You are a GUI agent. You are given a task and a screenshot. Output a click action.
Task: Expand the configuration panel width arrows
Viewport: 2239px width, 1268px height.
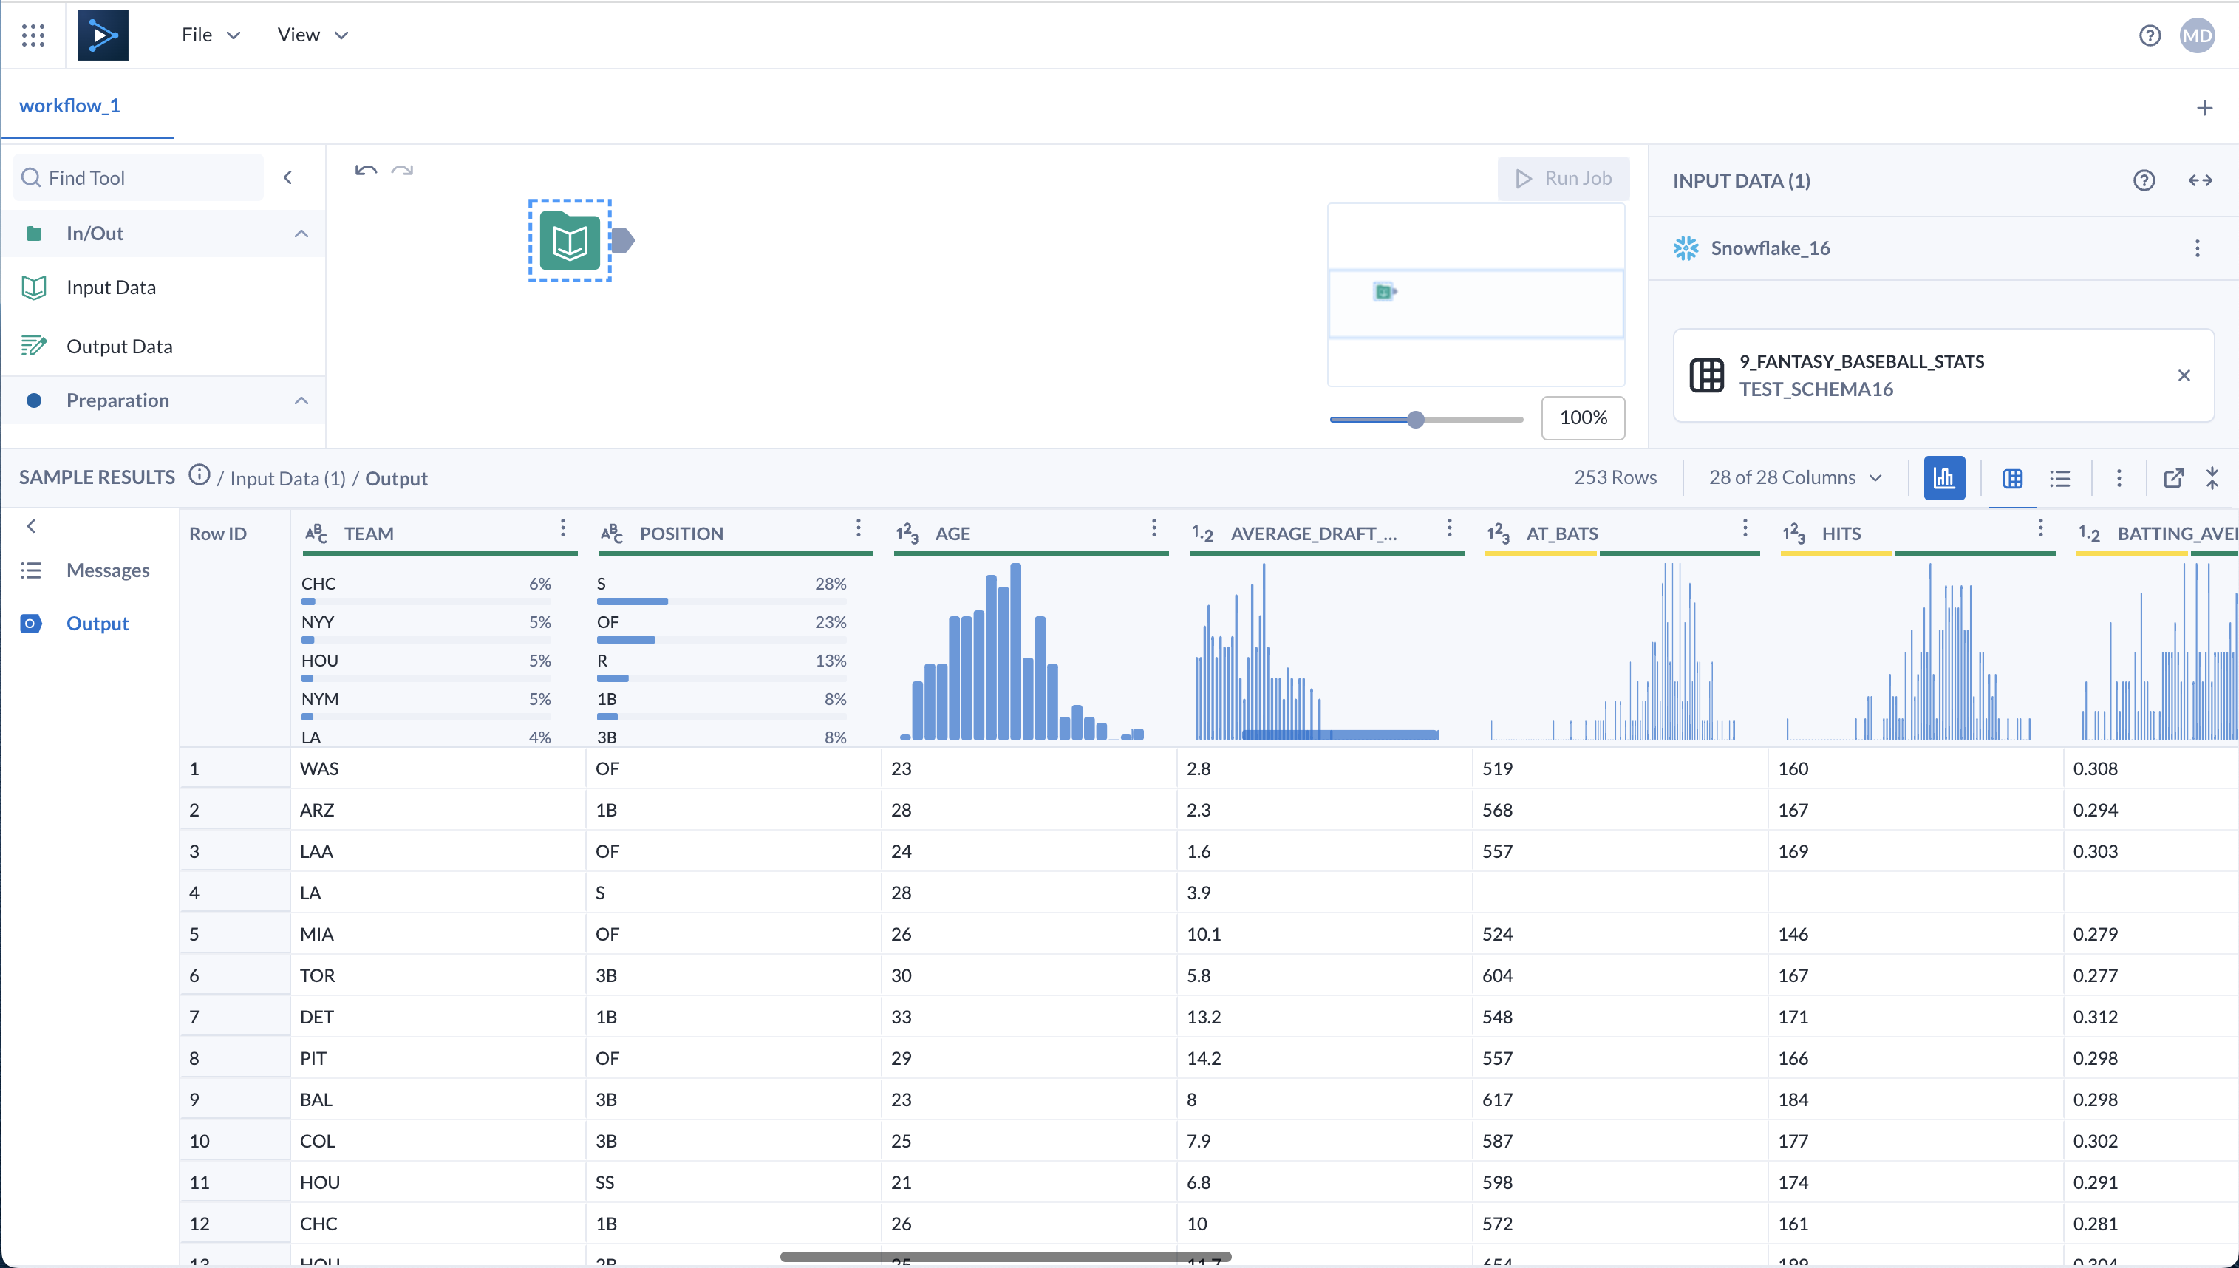(2200, 180)
